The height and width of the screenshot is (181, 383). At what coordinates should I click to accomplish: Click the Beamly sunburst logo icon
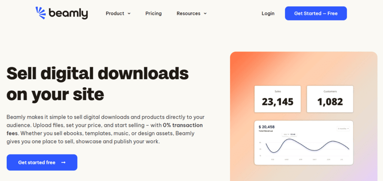coord(40,13)
